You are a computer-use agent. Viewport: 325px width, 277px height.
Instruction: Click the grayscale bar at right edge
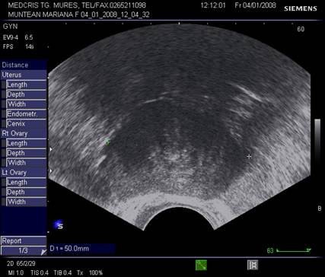click(317, 142)
